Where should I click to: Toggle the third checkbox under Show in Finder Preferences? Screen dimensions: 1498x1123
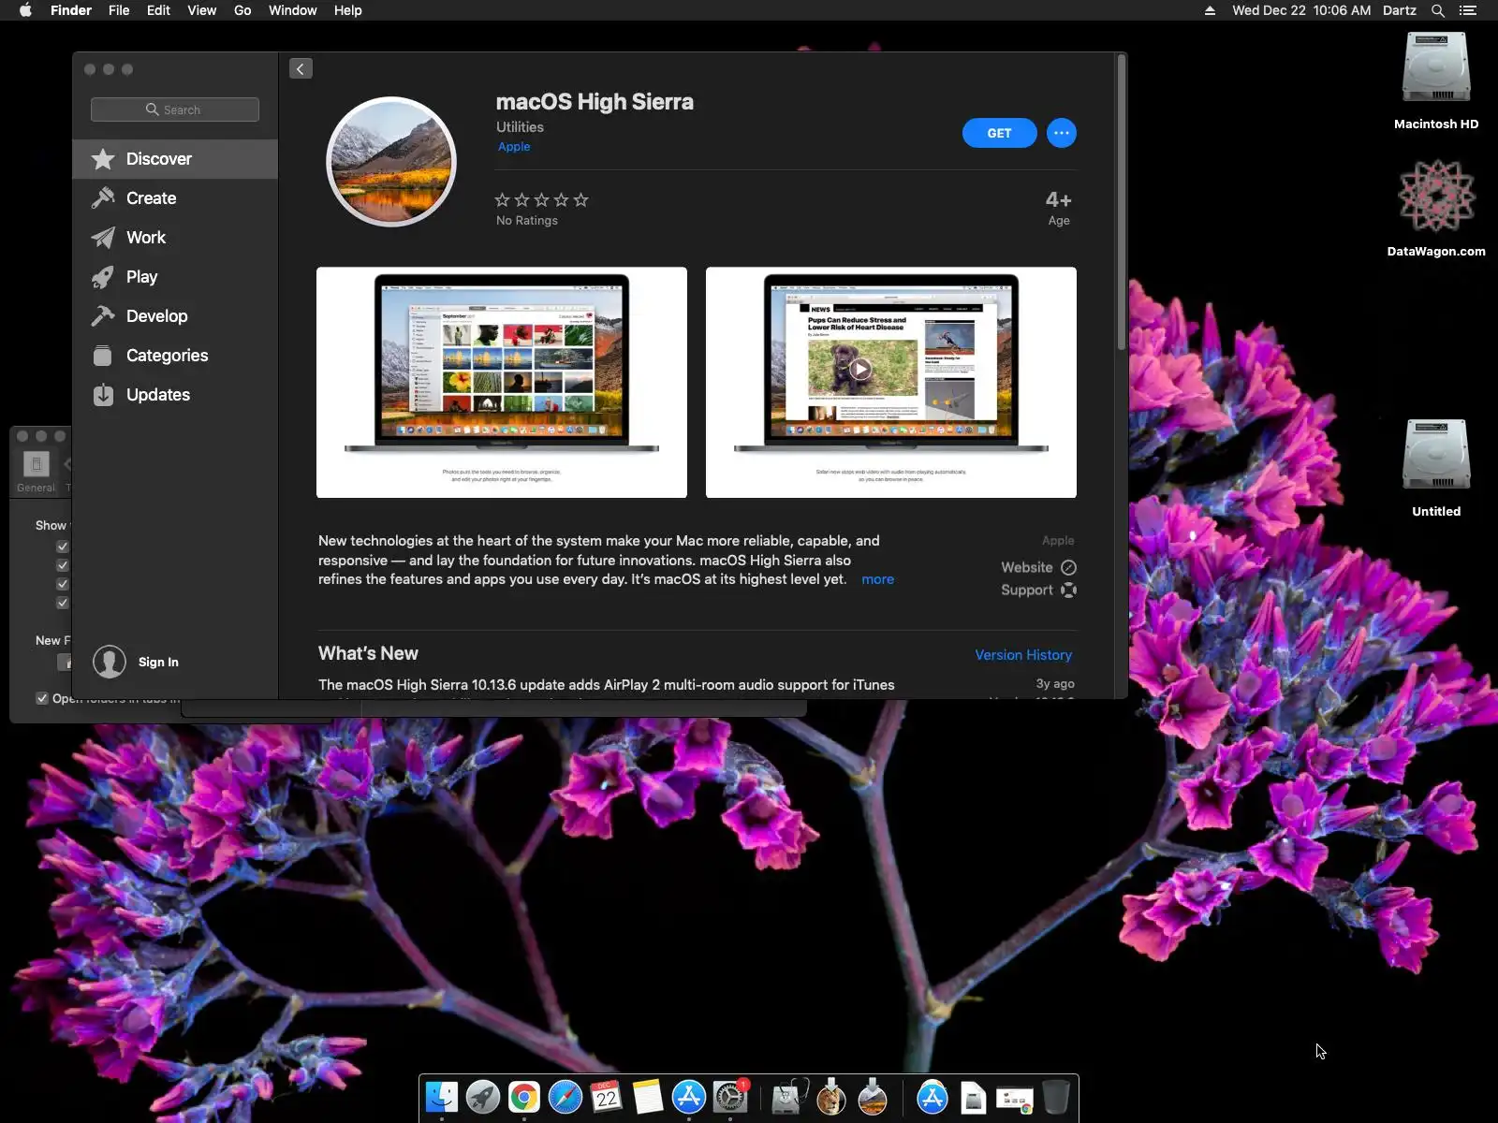[63, 584]
